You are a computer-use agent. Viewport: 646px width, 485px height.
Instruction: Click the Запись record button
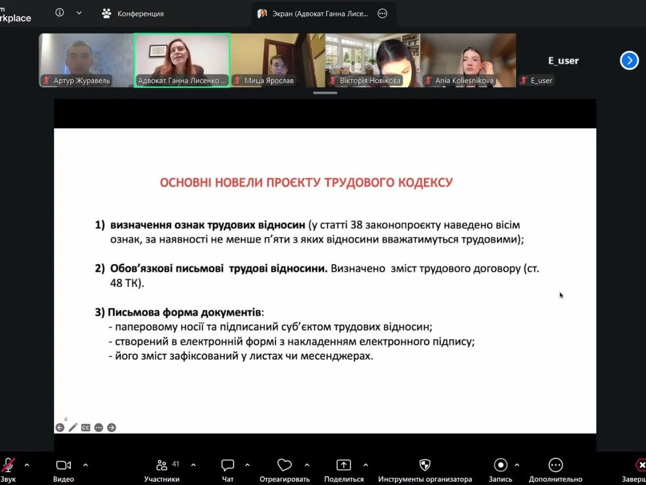[x=500, y=465]
